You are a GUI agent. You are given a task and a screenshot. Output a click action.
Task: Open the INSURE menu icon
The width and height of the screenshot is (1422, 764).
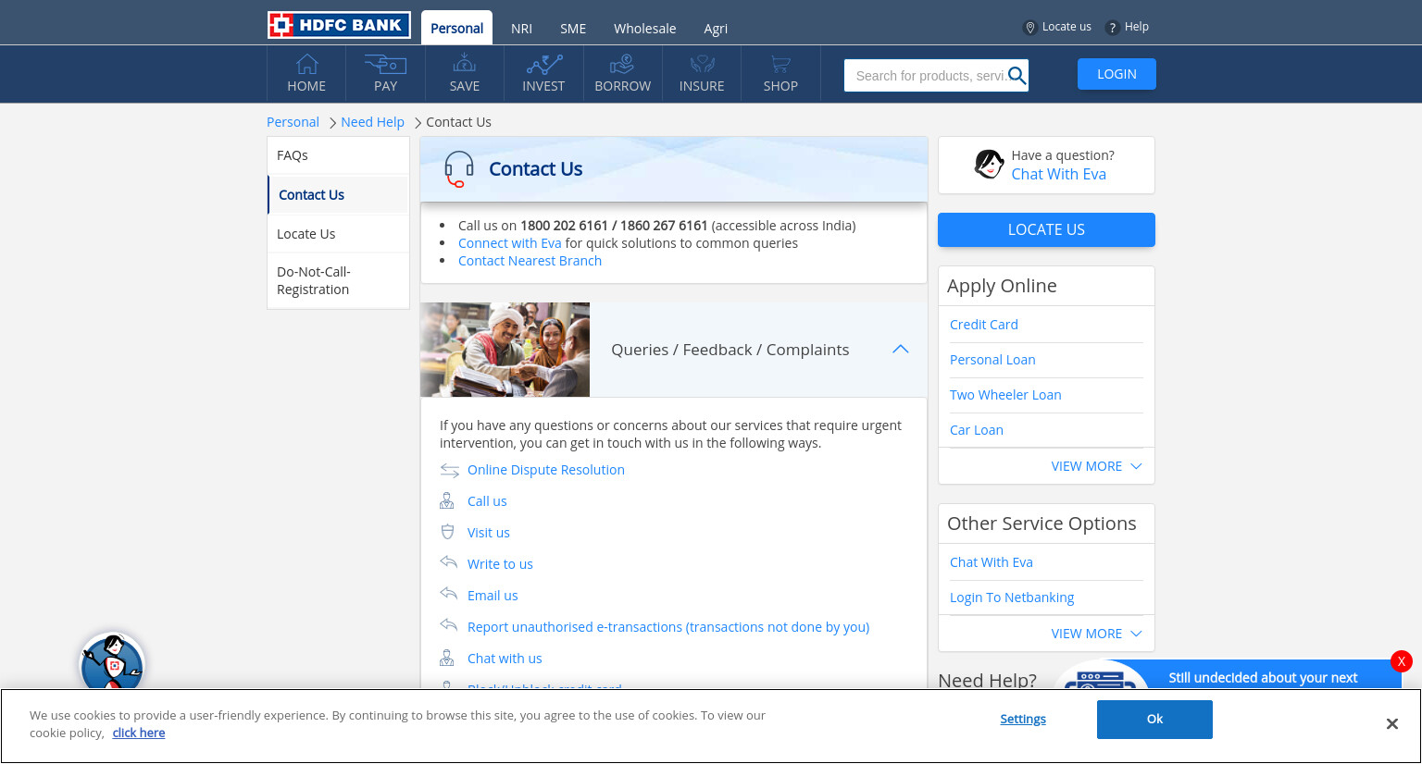click(x=702, y=63)
